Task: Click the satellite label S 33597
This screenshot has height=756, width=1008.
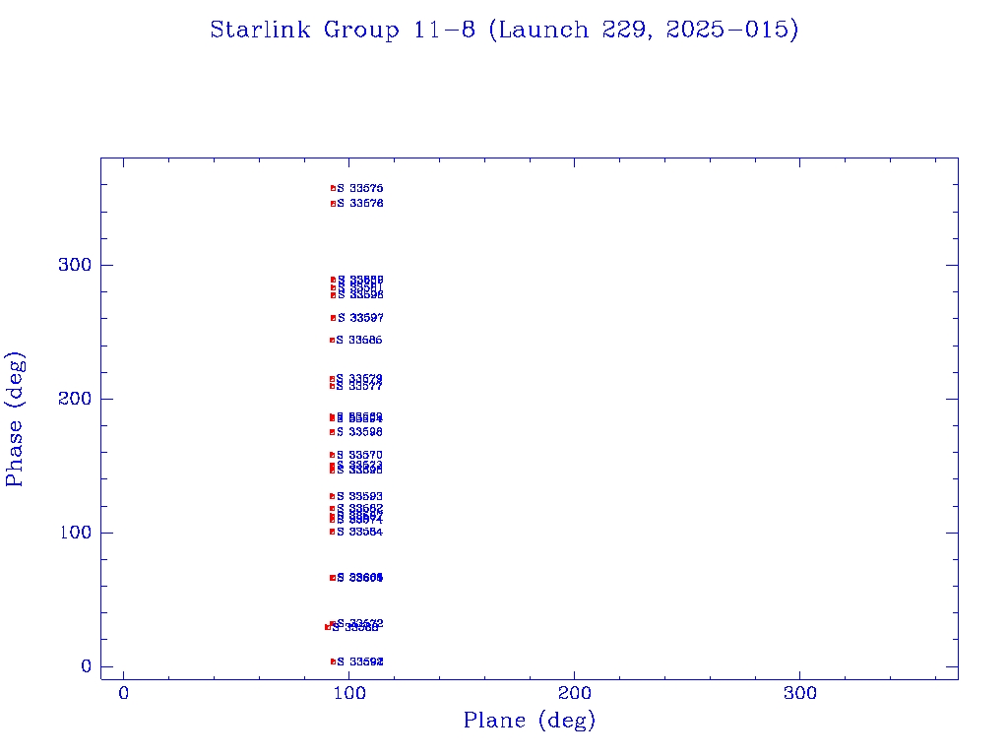Action: [x=360, y=318]
